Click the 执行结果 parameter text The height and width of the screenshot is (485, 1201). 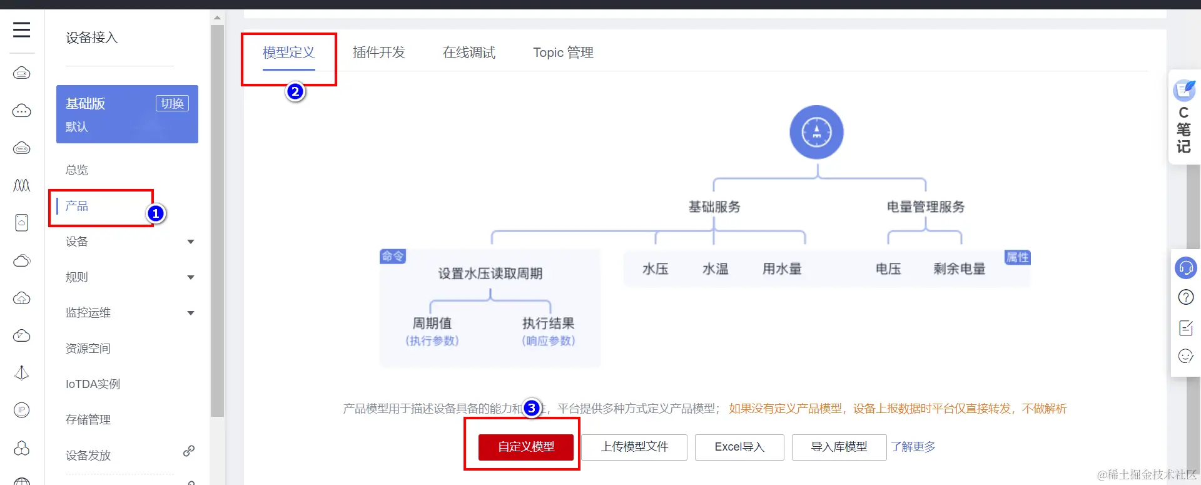click(x=549, y=323)
